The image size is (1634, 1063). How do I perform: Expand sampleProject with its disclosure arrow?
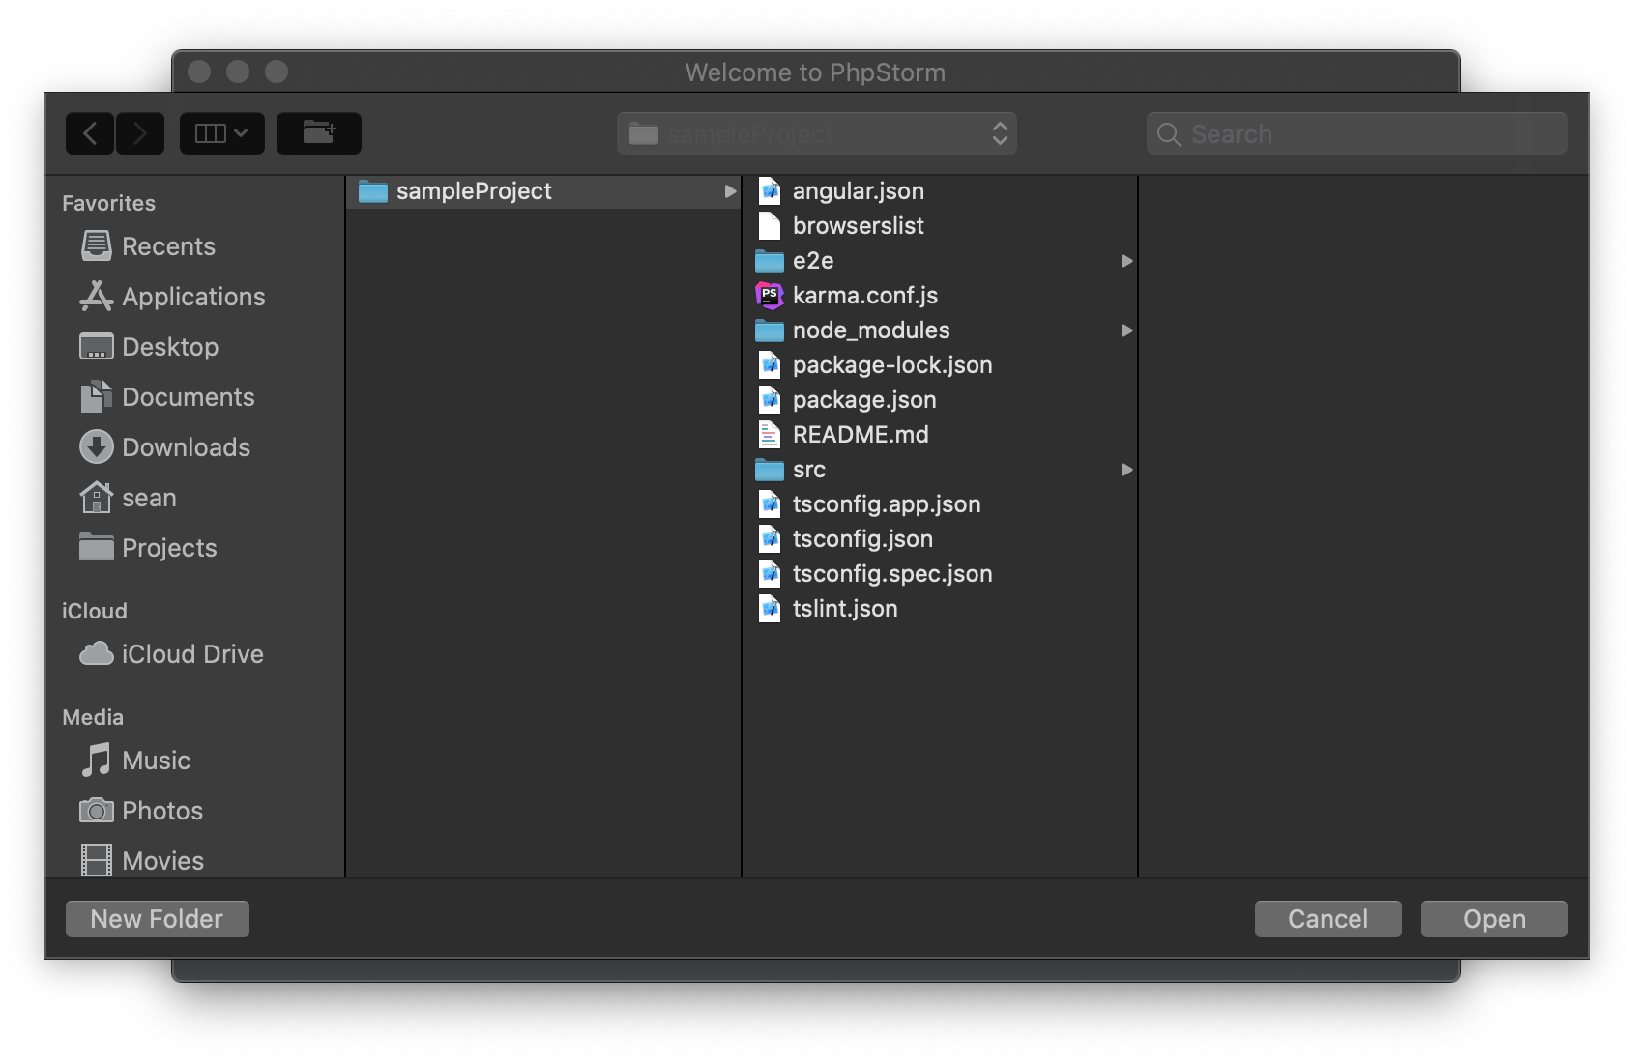730,191
